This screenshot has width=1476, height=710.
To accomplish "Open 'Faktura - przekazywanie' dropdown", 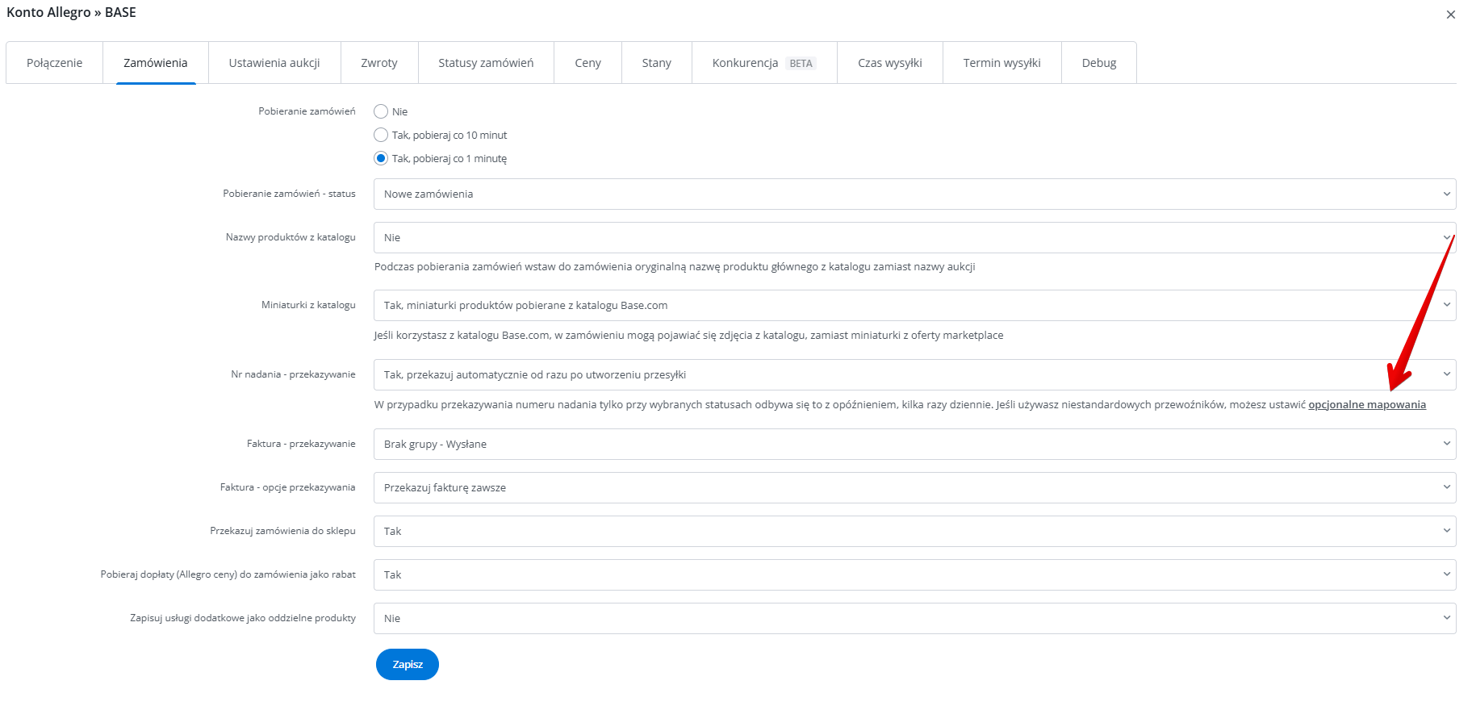I will pos(914,444).
